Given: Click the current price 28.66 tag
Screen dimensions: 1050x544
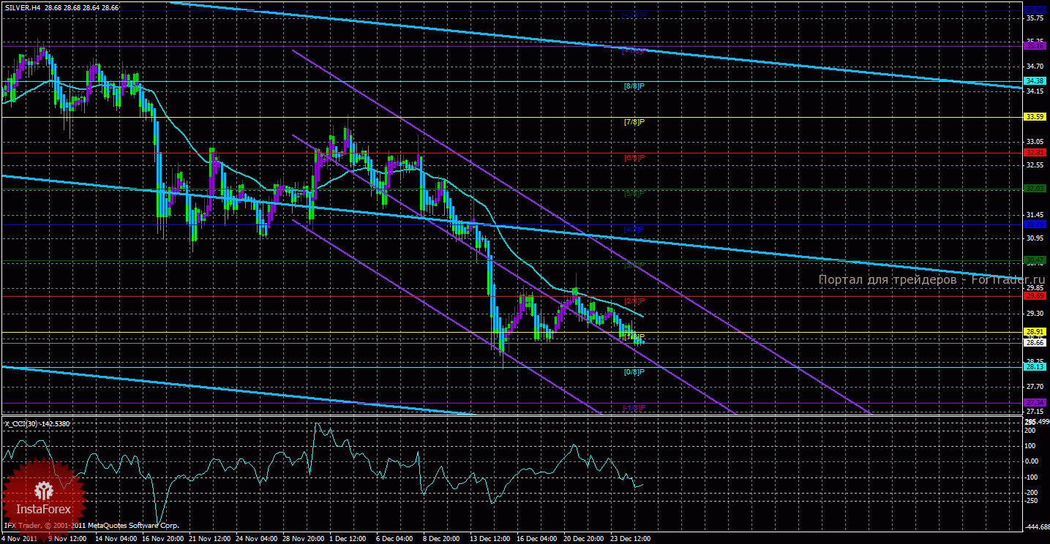Looking at the screenshot, I should pyautogui.click(x=1035, y=342).
